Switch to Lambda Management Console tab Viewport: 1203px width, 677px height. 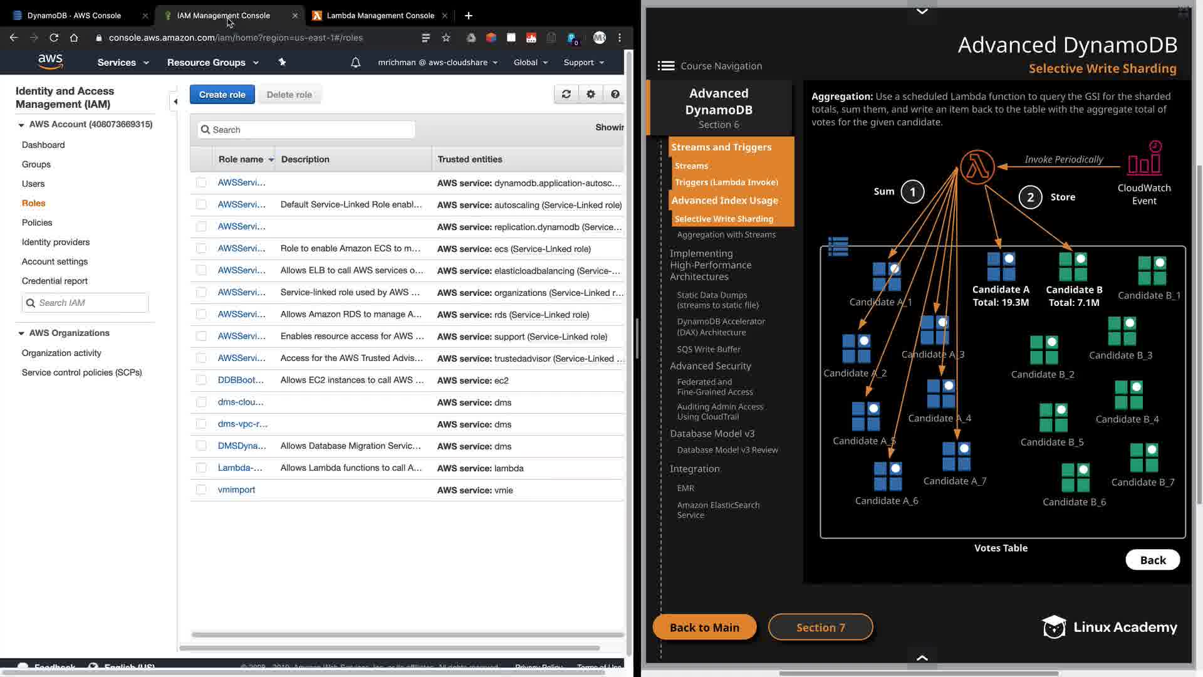coord(380,16)
